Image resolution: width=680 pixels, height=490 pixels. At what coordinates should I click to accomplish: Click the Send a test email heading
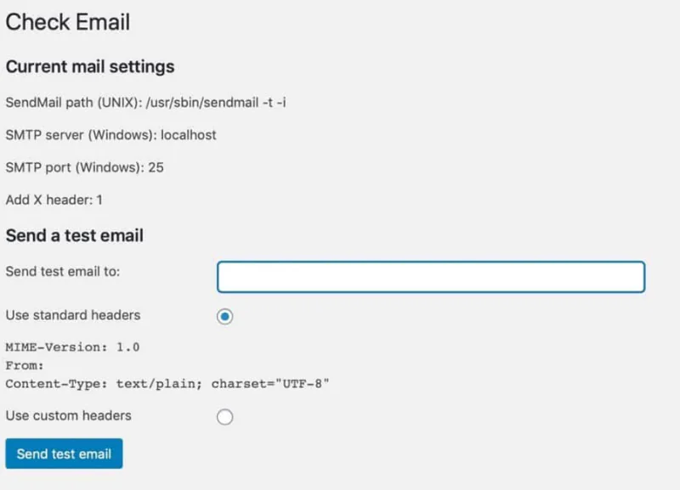point(74,236)
